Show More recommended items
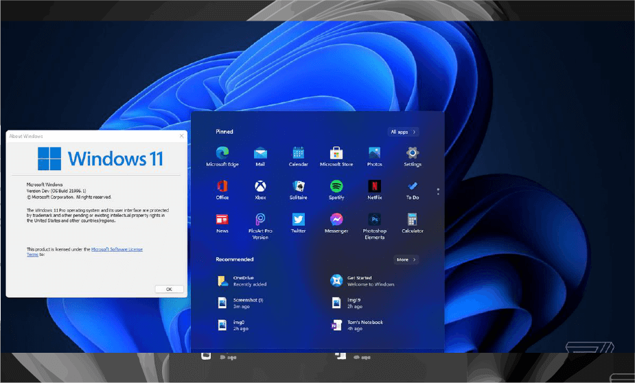The image size is (635, 383). coord(406,259)
